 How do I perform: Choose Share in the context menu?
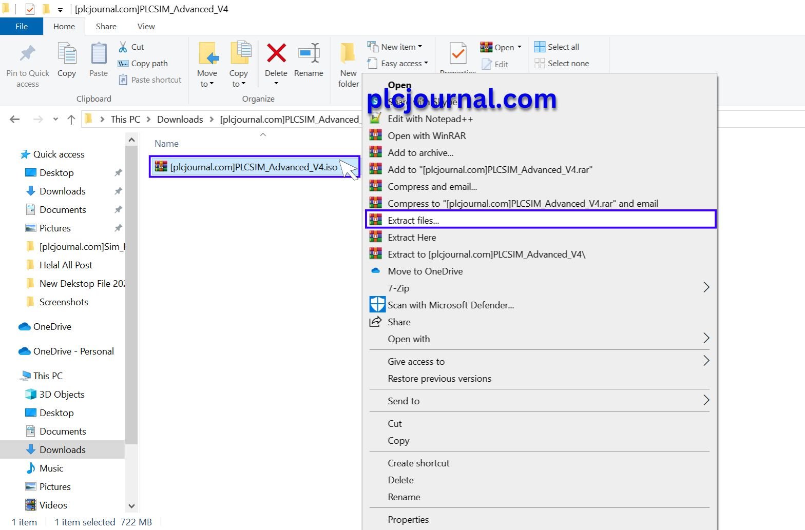(x=399, y=322)
